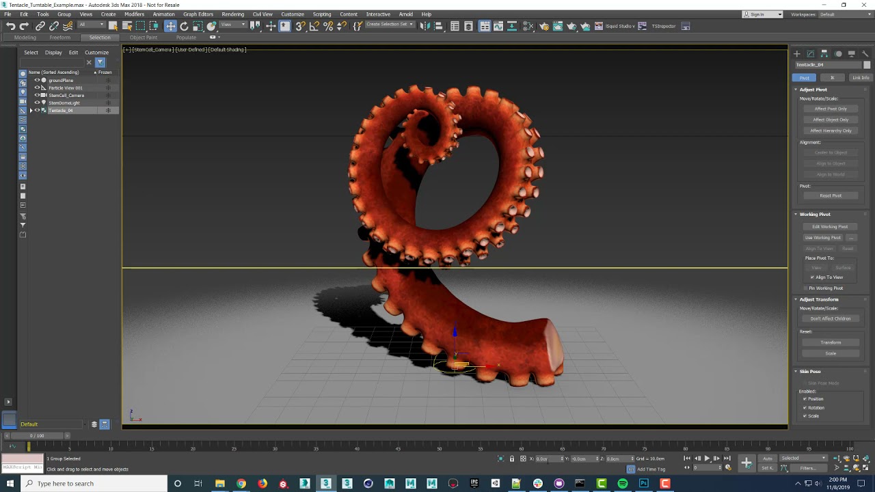This screenshot has width=875, height=492.
Task: Click the Select and Rotate tool
Action: point(184,26)
